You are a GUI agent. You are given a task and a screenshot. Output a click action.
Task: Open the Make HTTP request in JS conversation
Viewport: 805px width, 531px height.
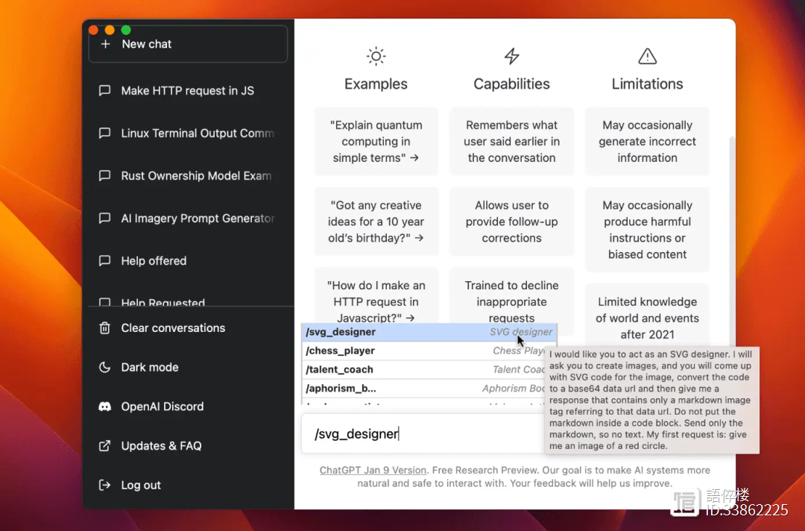pos(188,91)
